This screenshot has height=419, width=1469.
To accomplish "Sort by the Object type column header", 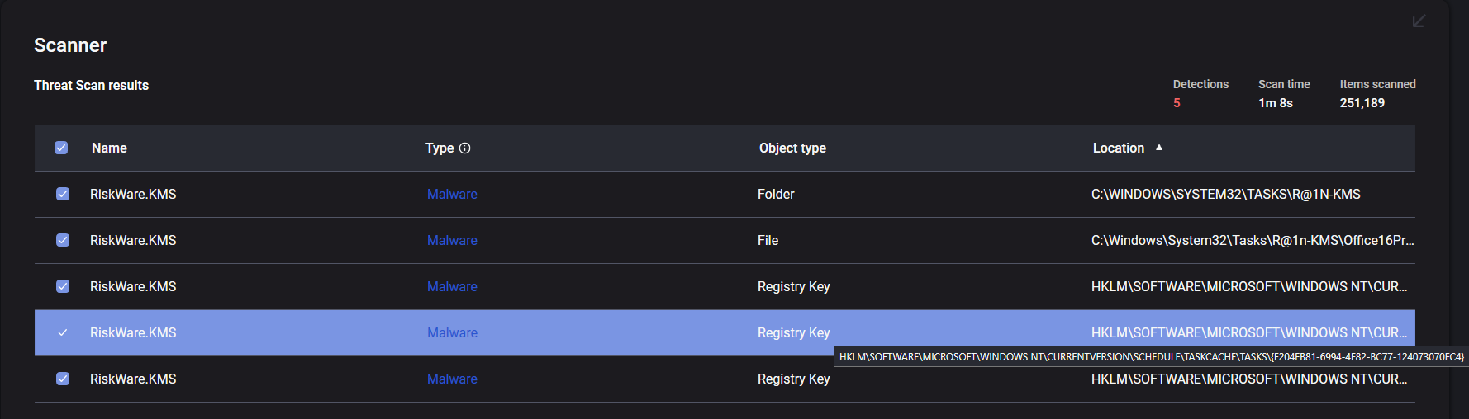I will coord(792,148).
